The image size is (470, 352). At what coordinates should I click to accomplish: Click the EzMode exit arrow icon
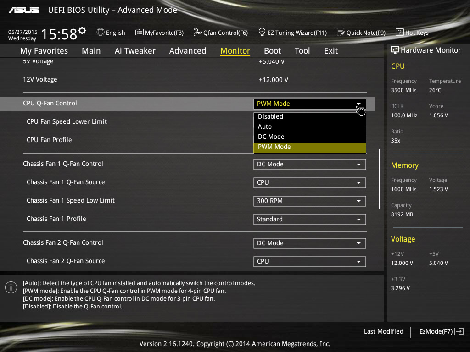459,331
